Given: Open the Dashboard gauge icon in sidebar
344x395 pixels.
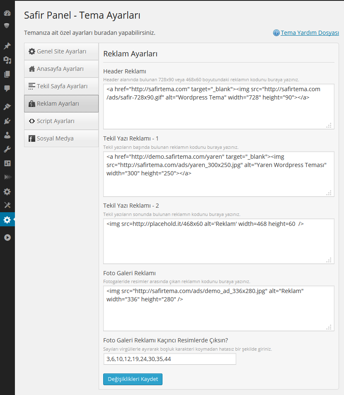Looking at the screenshot, I should [7, 13].
